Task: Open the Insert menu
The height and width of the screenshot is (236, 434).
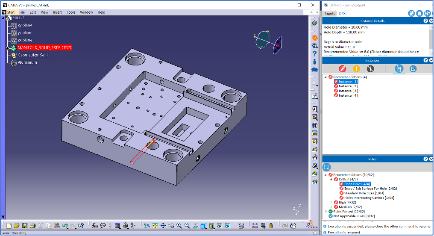Action: coord(57,12)
